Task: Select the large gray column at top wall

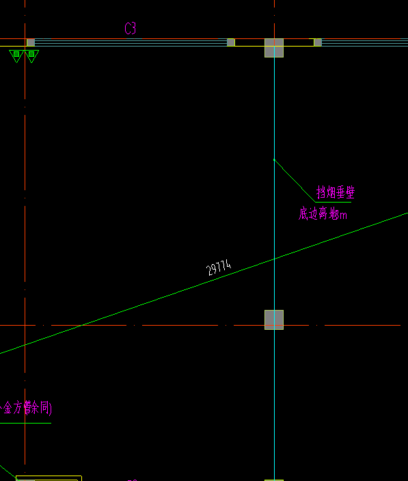Action: click(x=274, y=48)
